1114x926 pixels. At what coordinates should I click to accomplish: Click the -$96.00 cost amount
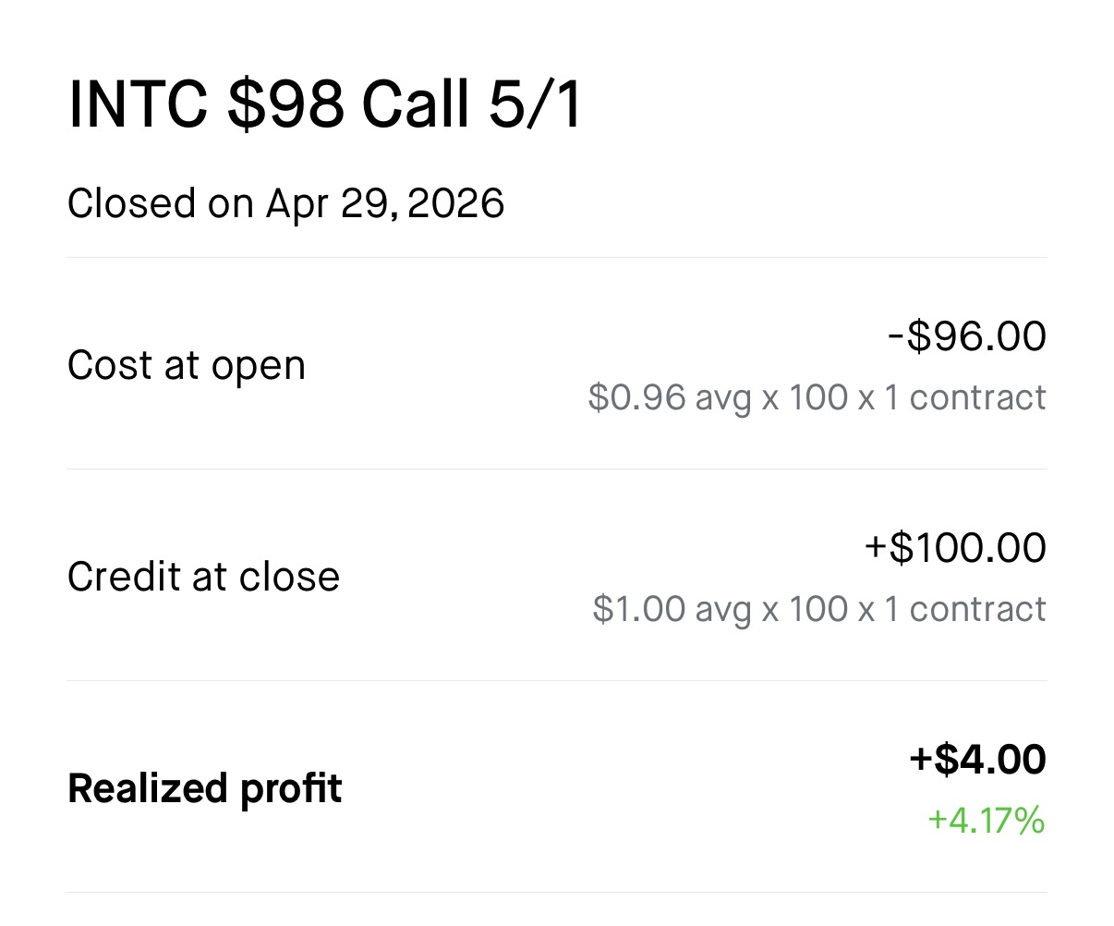[966, 336]
